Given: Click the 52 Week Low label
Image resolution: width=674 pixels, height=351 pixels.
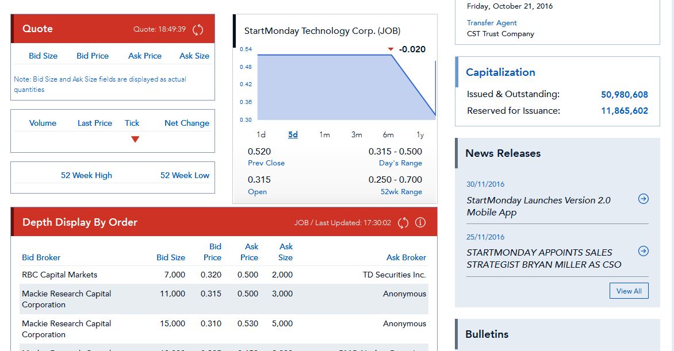Looking at the screenshot, I should pos(185,175).
